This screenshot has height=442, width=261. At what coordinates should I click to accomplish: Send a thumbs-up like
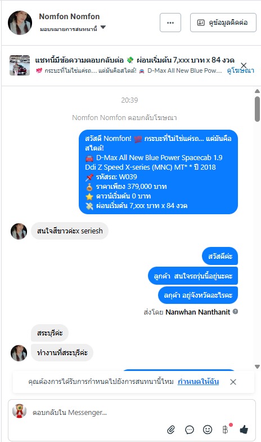pyautogui.click(x=244, y=430)
